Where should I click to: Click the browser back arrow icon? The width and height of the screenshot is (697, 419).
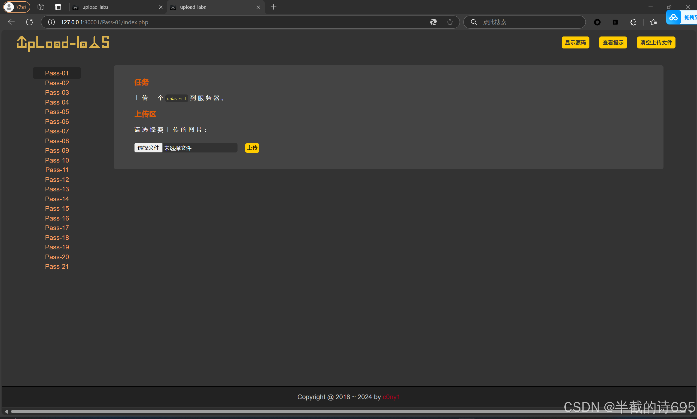click(x=11, y=22)
